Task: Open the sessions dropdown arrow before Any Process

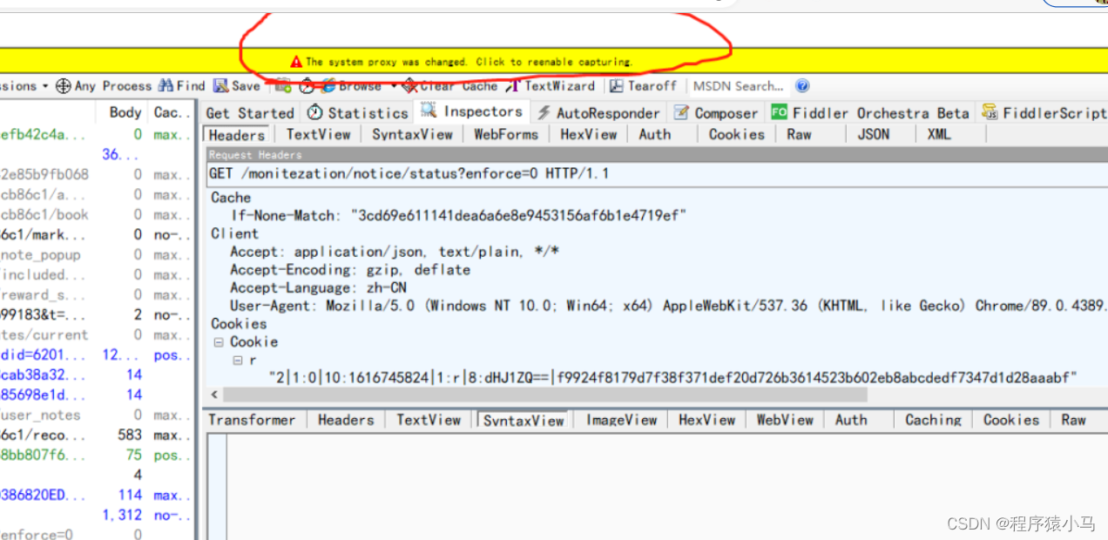Action: 44,85
